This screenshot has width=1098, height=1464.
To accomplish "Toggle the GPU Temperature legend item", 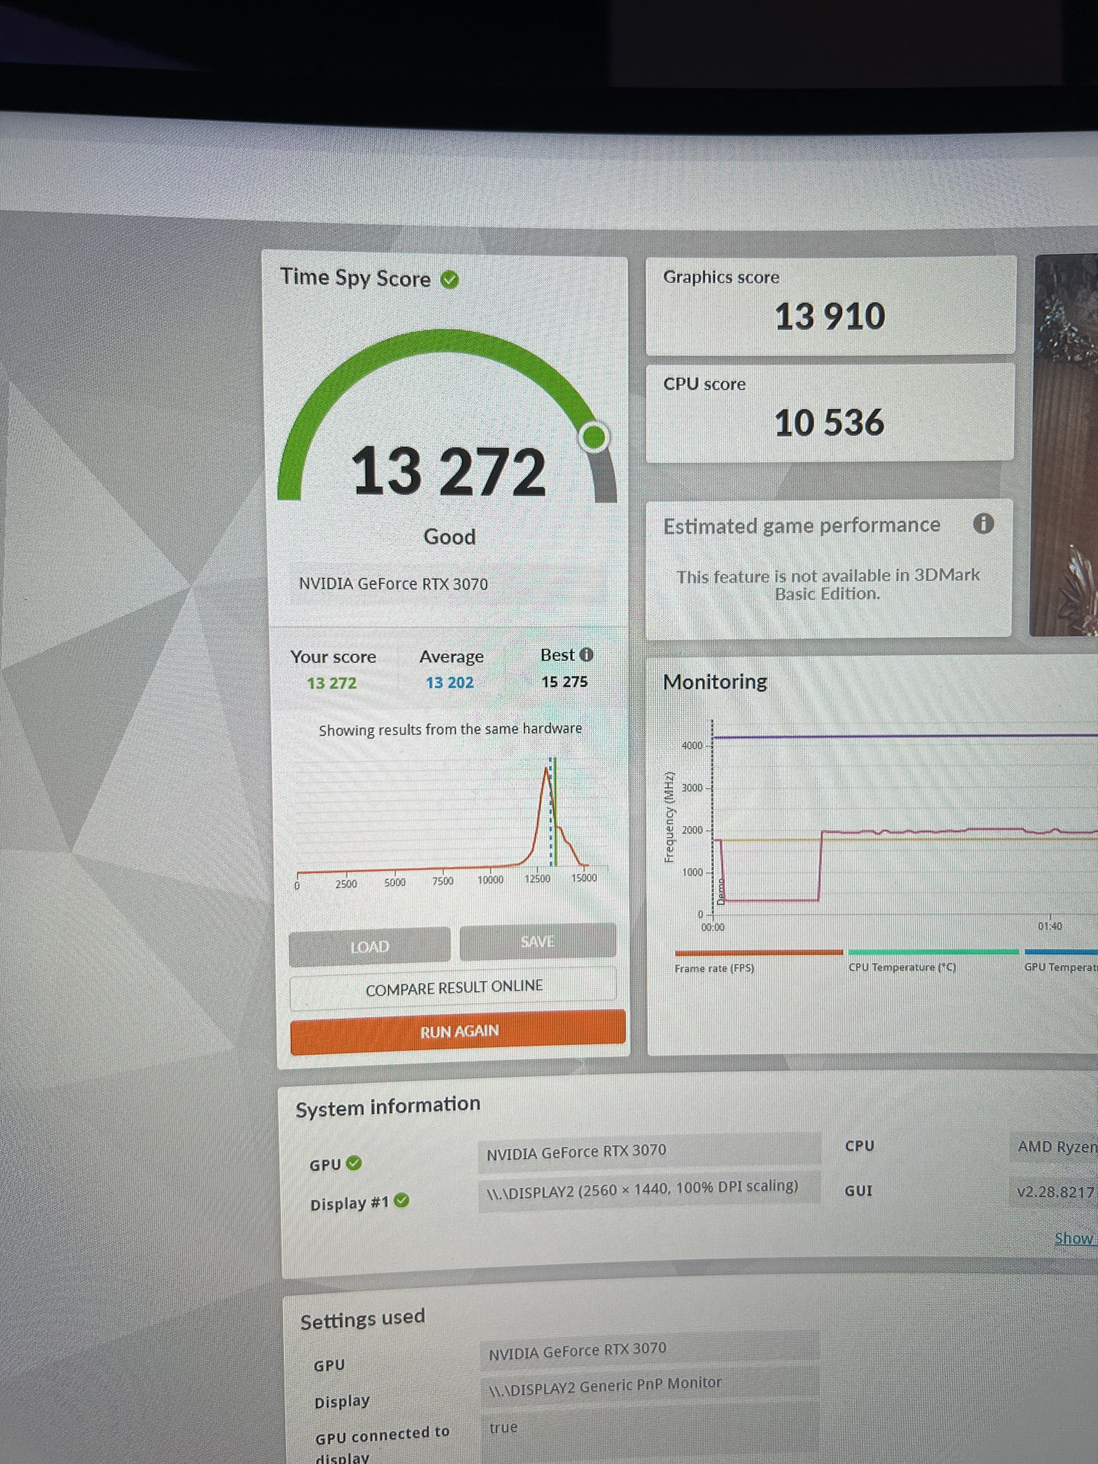I will coord(1060,966).
